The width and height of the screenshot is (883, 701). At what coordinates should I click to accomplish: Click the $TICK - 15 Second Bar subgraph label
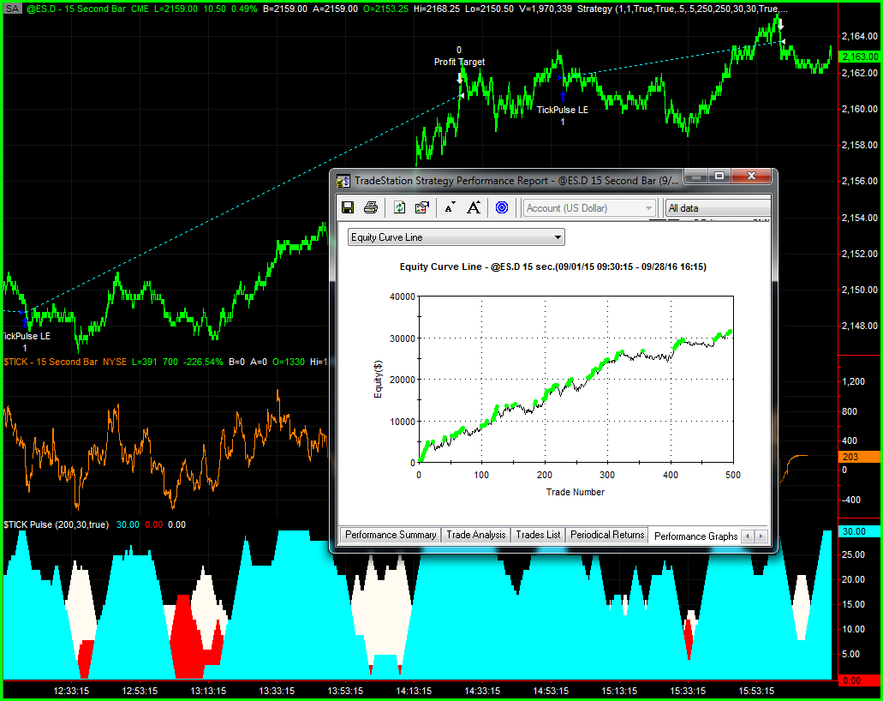click(51, 362)
